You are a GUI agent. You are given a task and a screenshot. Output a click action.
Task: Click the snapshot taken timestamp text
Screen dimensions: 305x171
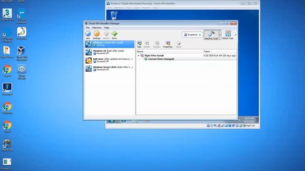coord(220,56)
